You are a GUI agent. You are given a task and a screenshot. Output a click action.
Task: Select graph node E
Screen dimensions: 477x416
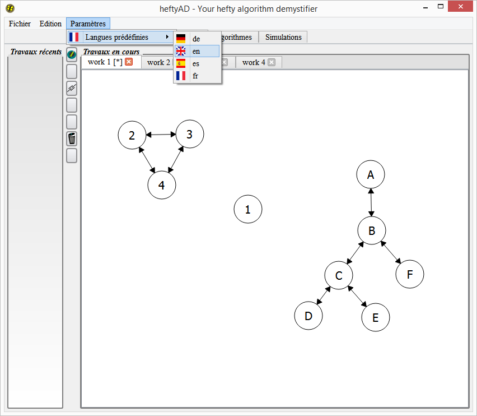pyautogui.click(x=376, y=317)
